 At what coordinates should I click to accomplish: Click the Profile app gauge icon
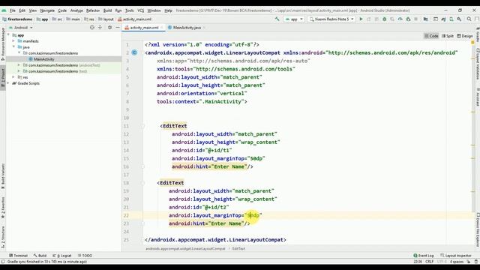click(400, 19)
